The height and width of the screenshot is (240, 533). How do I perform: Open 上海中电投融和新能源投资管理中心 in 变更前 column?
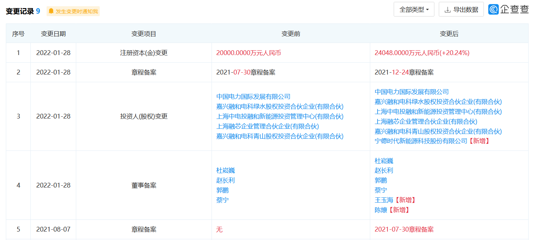(280, 116)
